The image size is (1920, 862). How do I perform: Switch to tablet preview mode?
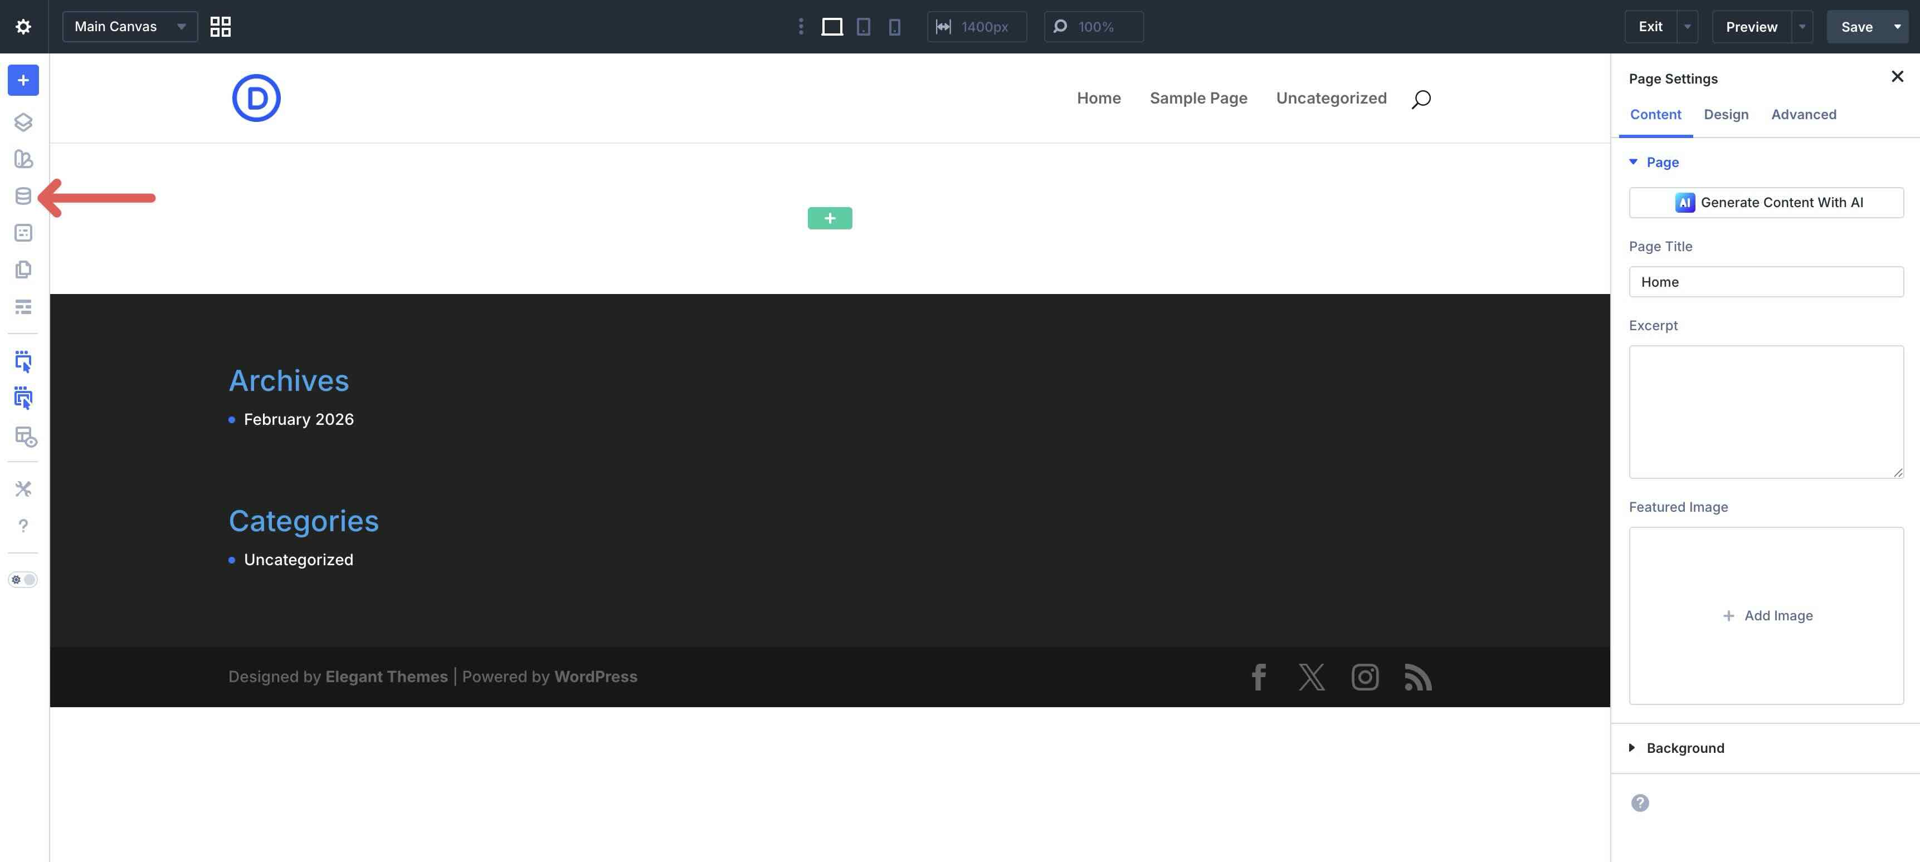click(863, 26)
